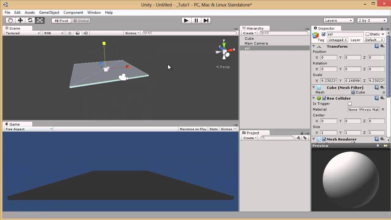Open the Edit menu
391x220 pixels.
[17, 13]
